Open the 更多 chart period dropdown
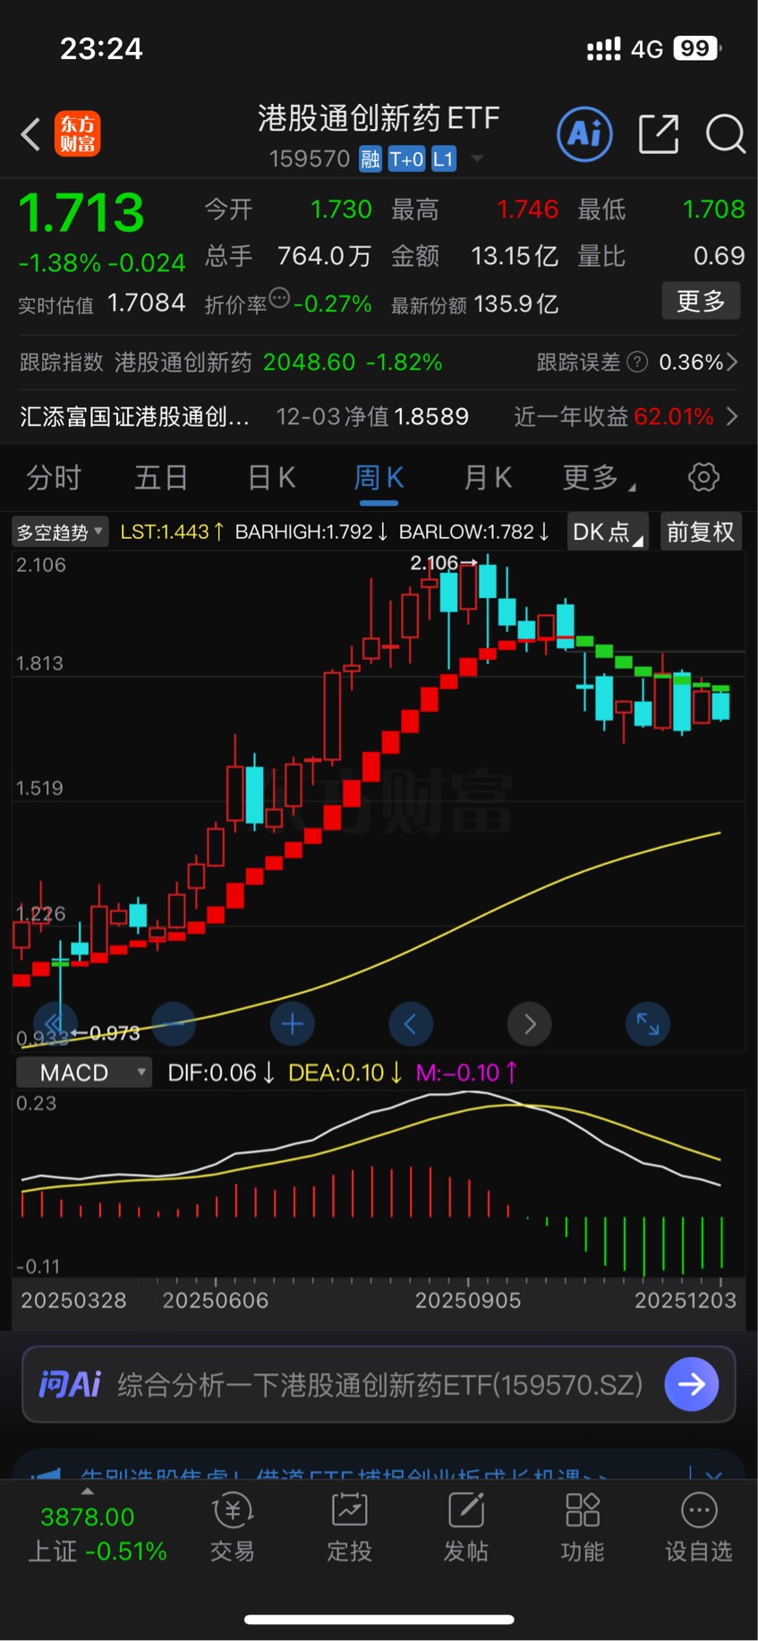The height and width of the screenshot is (1641, 758). pos(598,477)
